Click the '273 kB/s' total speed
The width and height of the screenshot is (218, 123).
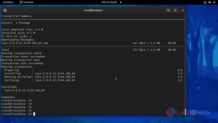coord(139,50)
